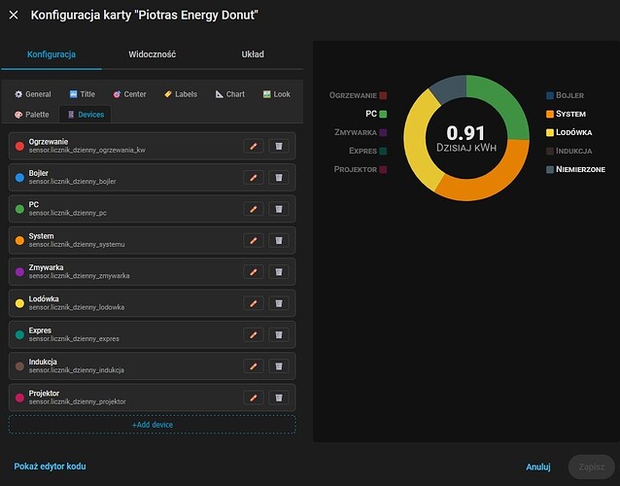Edit the Ogrzewanie device with pencil icon
The width and height of the screenshot is (620, 486).
coord(254,147)
